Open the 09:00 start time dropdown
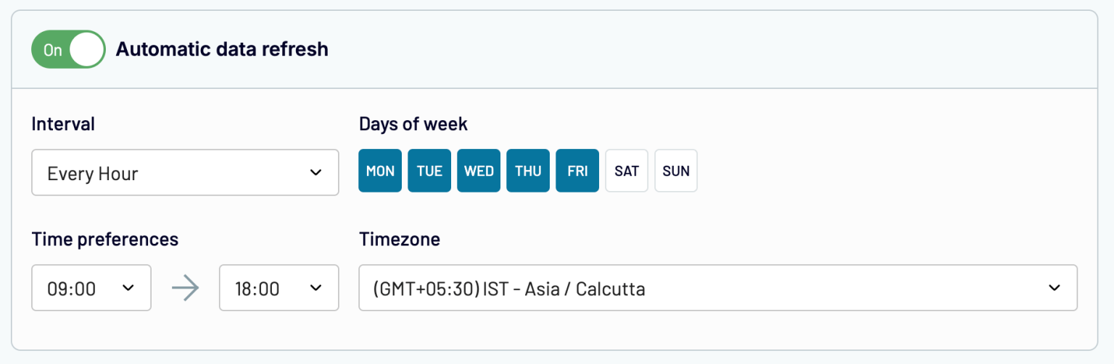The width and height of the screenshot is (1114, 364). click(x=91, y=288)
